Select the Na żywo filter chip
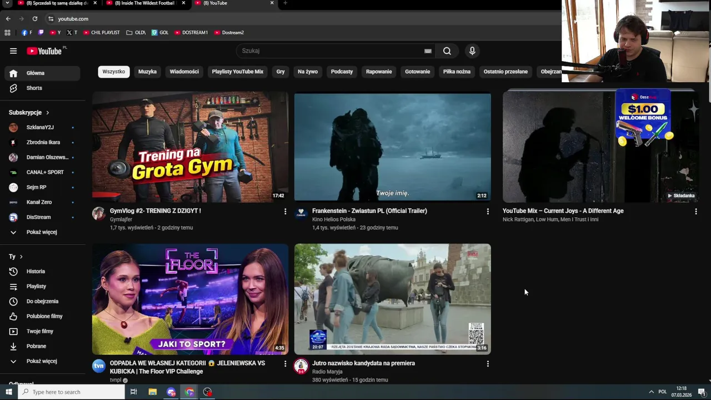This screenshot has width=711, height=400. click(x=308, y=72)
